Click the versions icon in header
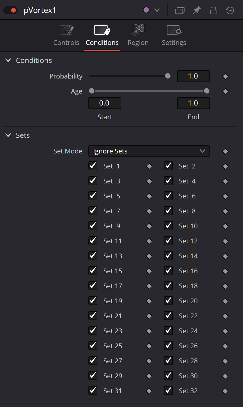 (x=180, y=10)
